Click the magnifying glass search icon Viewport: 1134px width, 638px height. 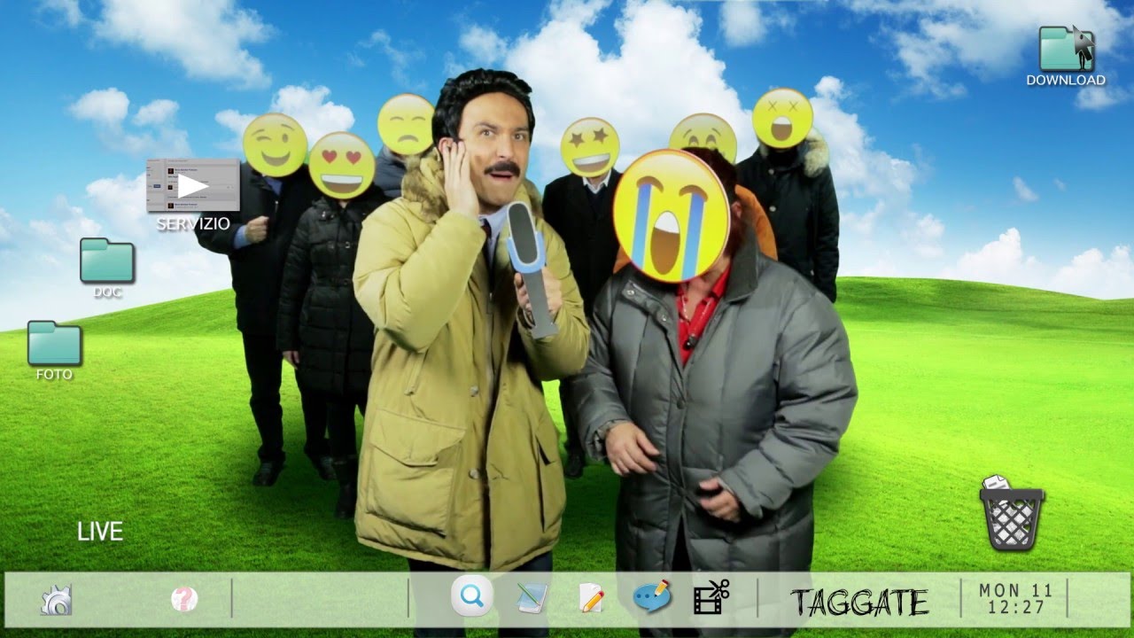(471, 596)
